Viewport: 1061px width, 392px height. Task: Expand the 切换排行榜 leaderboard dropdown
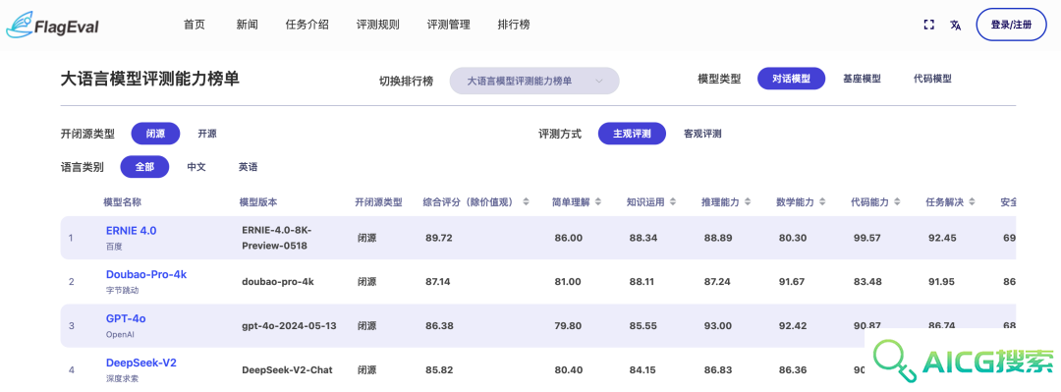tap(534, 81)
